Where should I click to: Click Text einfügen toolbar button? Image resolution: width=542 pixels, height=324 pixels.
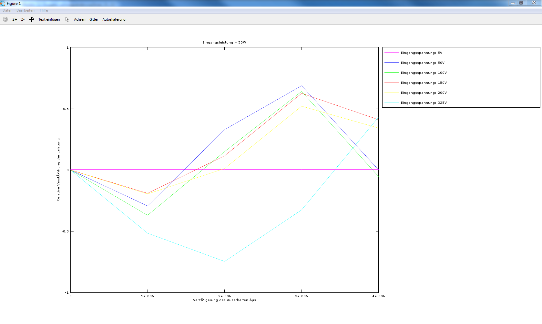point(49,19)
